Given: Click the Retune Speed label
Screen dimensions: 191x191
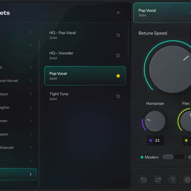Looking at the screenshot, I should click(x=153, y=33).
